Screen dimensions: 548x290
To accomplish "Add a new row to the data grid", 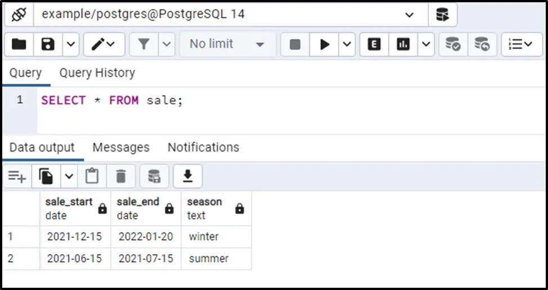I will [17, 176].
